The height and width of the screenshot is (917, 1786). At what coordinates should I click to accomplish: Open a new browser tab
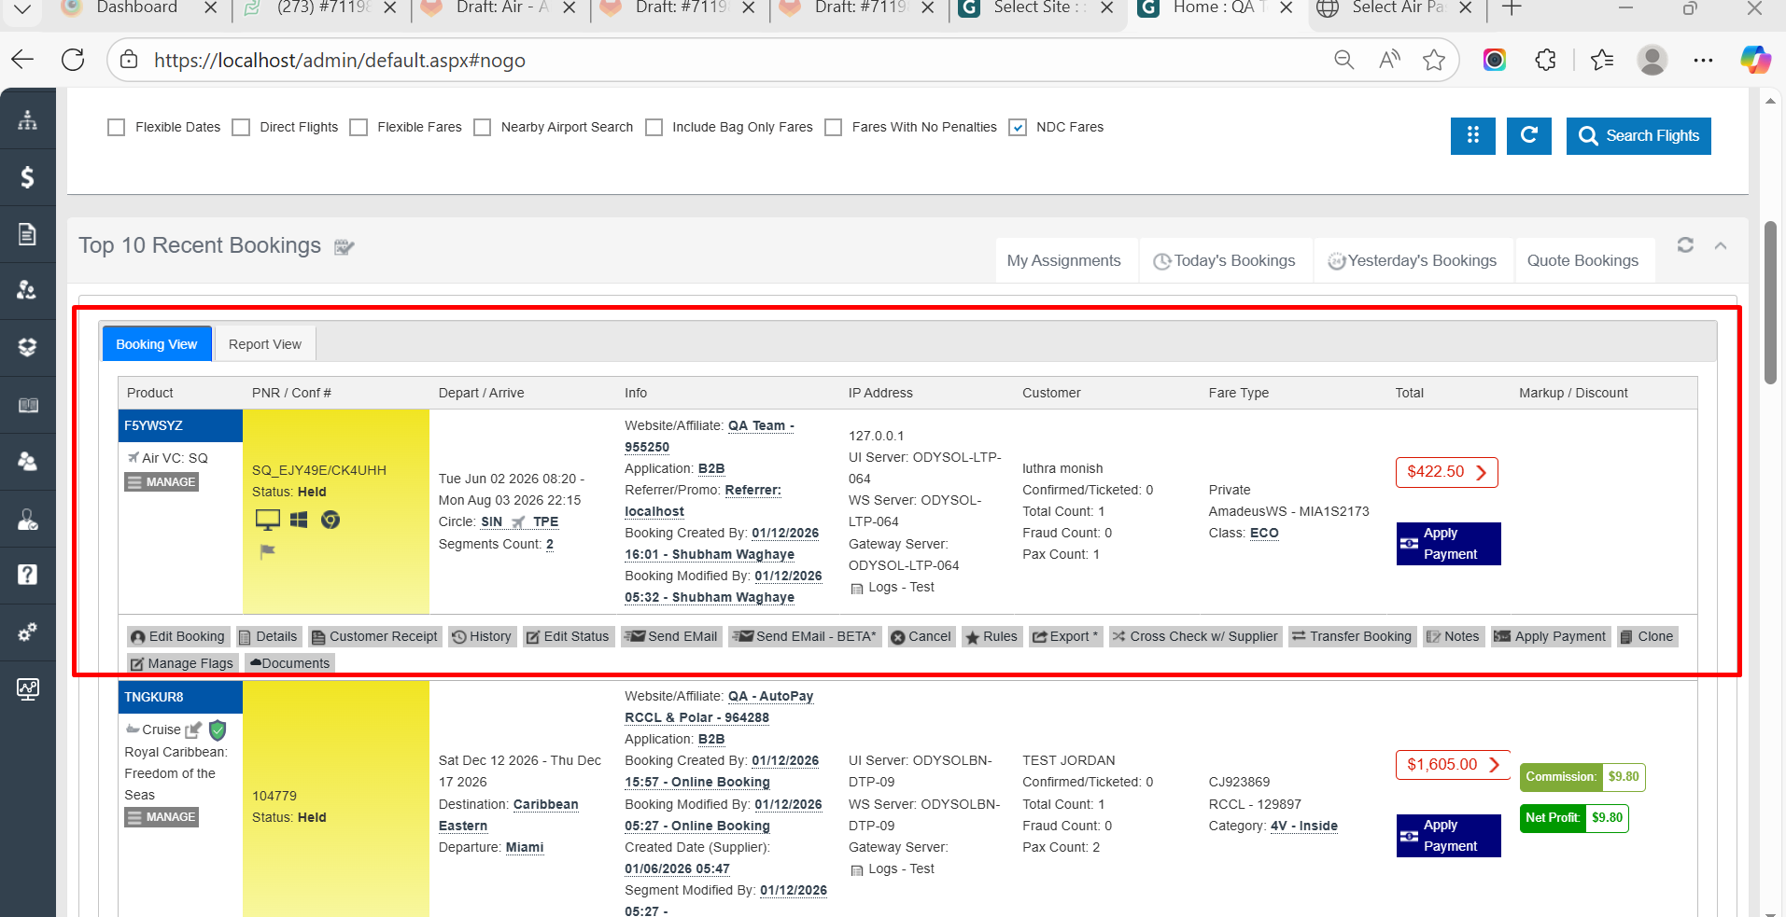pyautogui.click(x=1511, y=8)
